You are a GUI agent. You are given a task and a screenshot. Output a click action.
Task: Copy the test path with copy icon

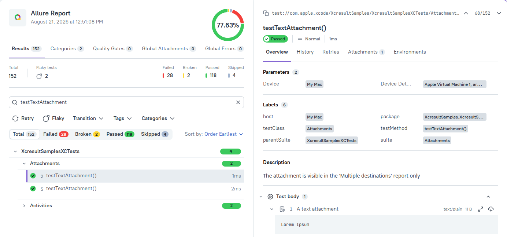tap(266, 13)
